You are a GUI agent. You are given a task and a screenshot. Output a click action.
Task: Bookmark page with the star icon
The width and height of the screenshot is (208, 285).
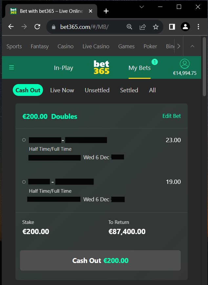pos(156,27)
